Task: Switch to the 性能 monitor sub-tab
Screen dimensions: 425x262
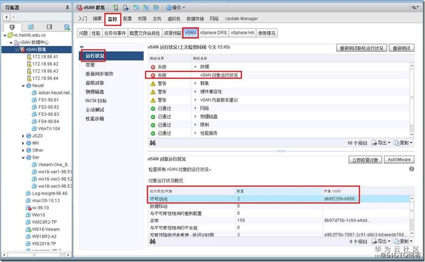Action: pyautogui.click(x=96, y=33)
